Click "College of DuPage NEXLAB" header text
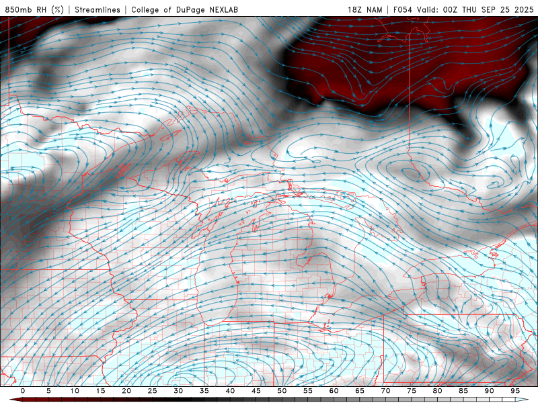The height and width of the screenshot is (403, 538). click(x=184, y=9)
